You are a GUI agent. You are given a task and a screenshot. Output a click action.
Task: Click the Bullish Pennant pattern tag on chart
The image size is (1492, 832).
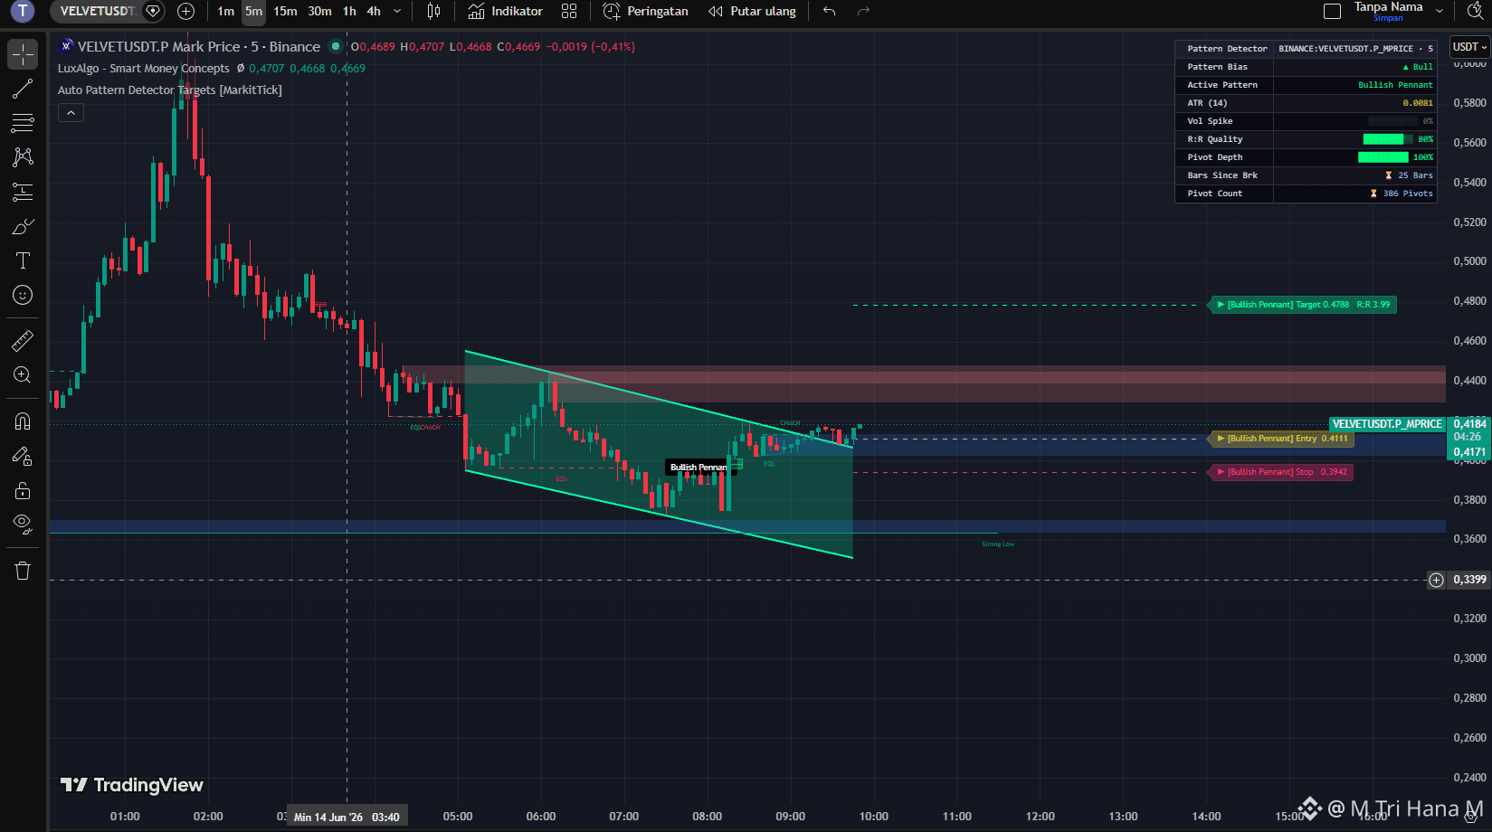coord(698,468)
